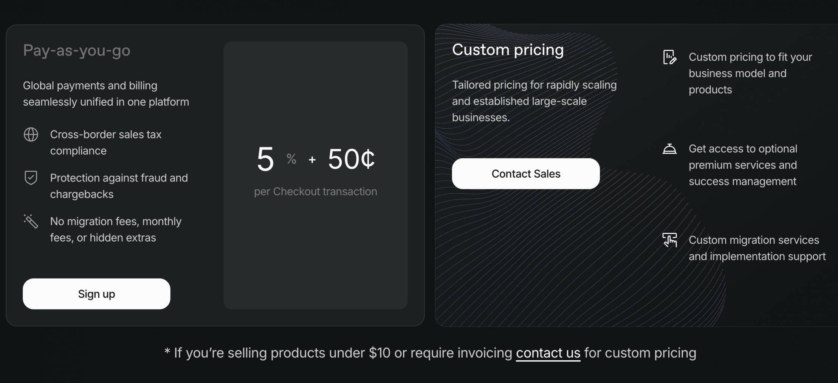Viewport: 838px width, 383px height.
Task: Select the magic wand no-fees icon
Action: coord(31,222)
